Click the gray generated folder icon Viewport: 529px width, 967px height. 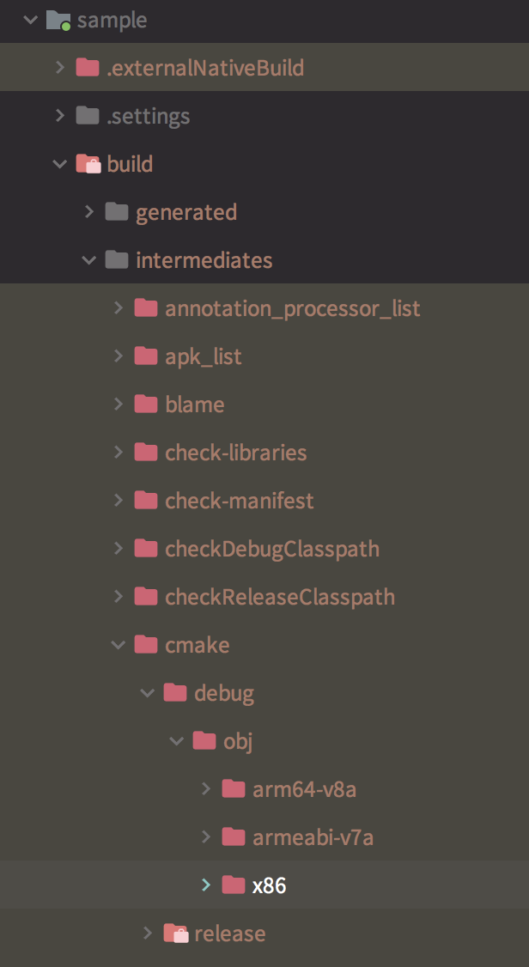[116, 211]
